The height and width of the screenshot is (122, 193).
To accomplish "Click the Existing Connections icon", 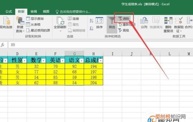I will tap(6, 21).
